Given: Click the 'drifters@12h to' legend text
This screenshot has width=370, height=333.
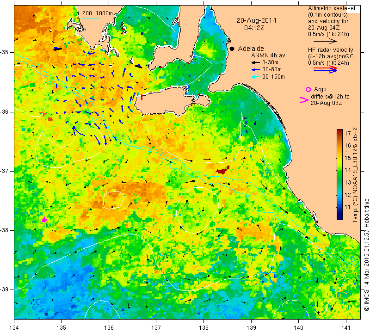Looking at the screenshot, I should click(330, 97).
